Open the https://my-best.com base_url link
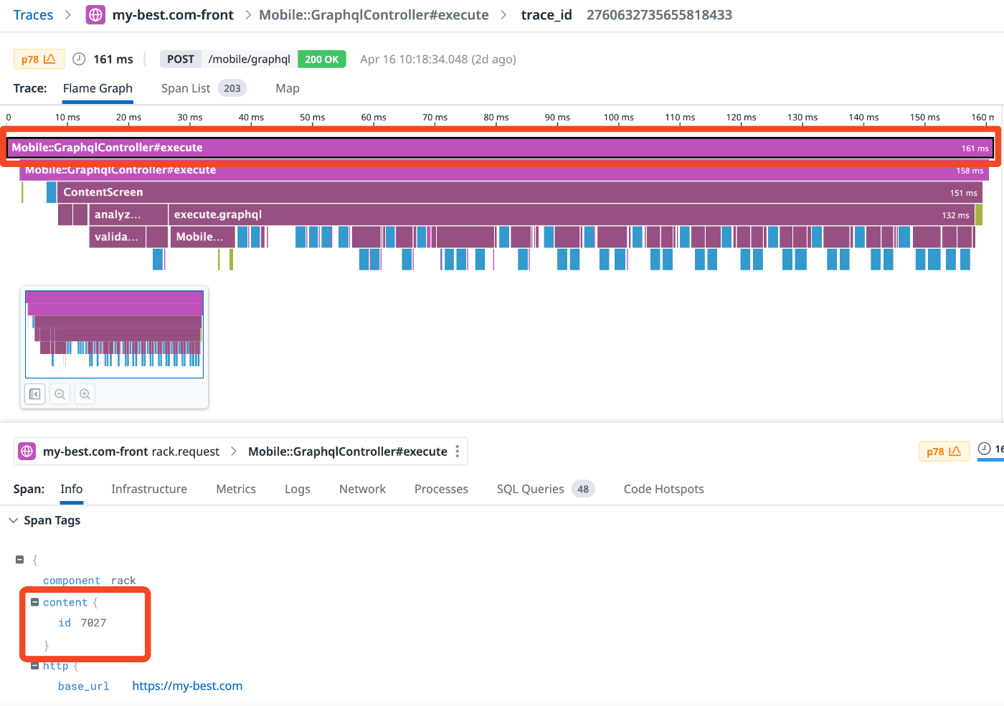This screenshot has width=1004, height=706. pyautogui.click(x=187, y=686)
